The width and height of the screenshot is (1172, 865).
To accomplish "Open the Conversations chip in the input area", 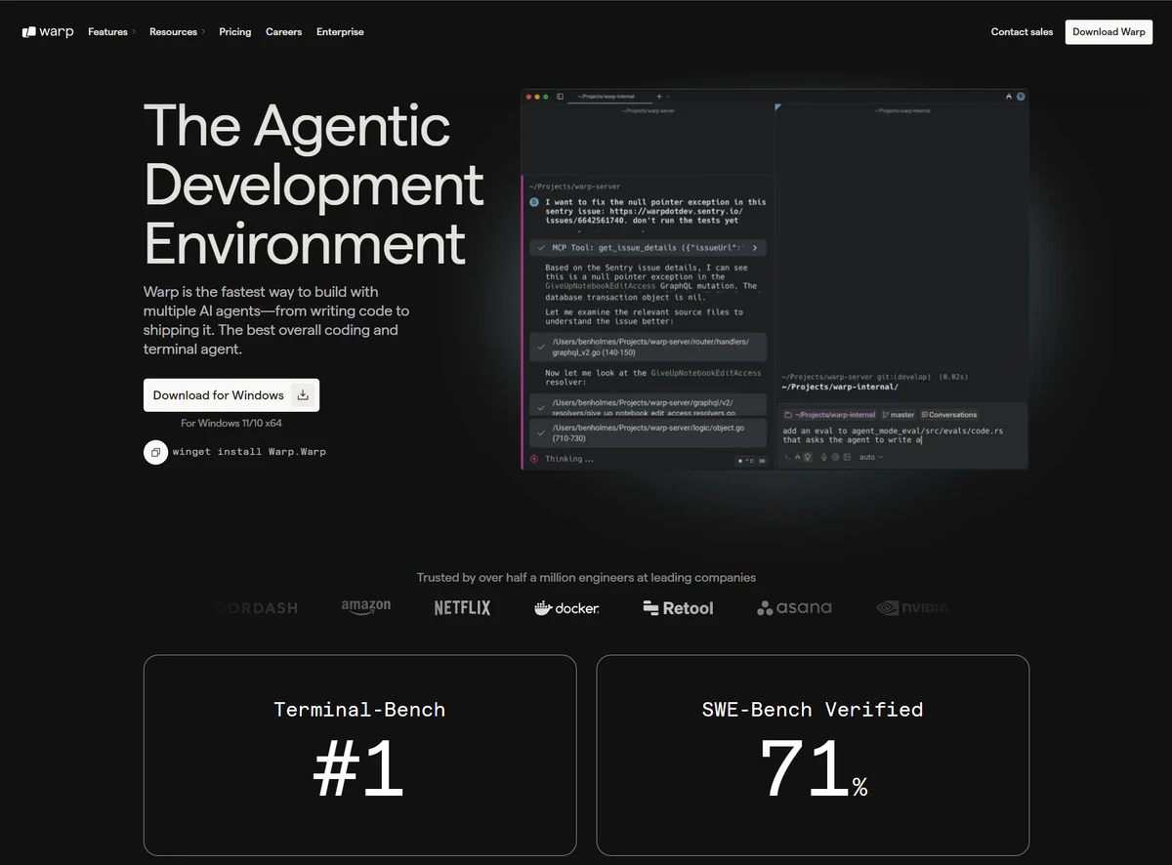I will 949,415.
